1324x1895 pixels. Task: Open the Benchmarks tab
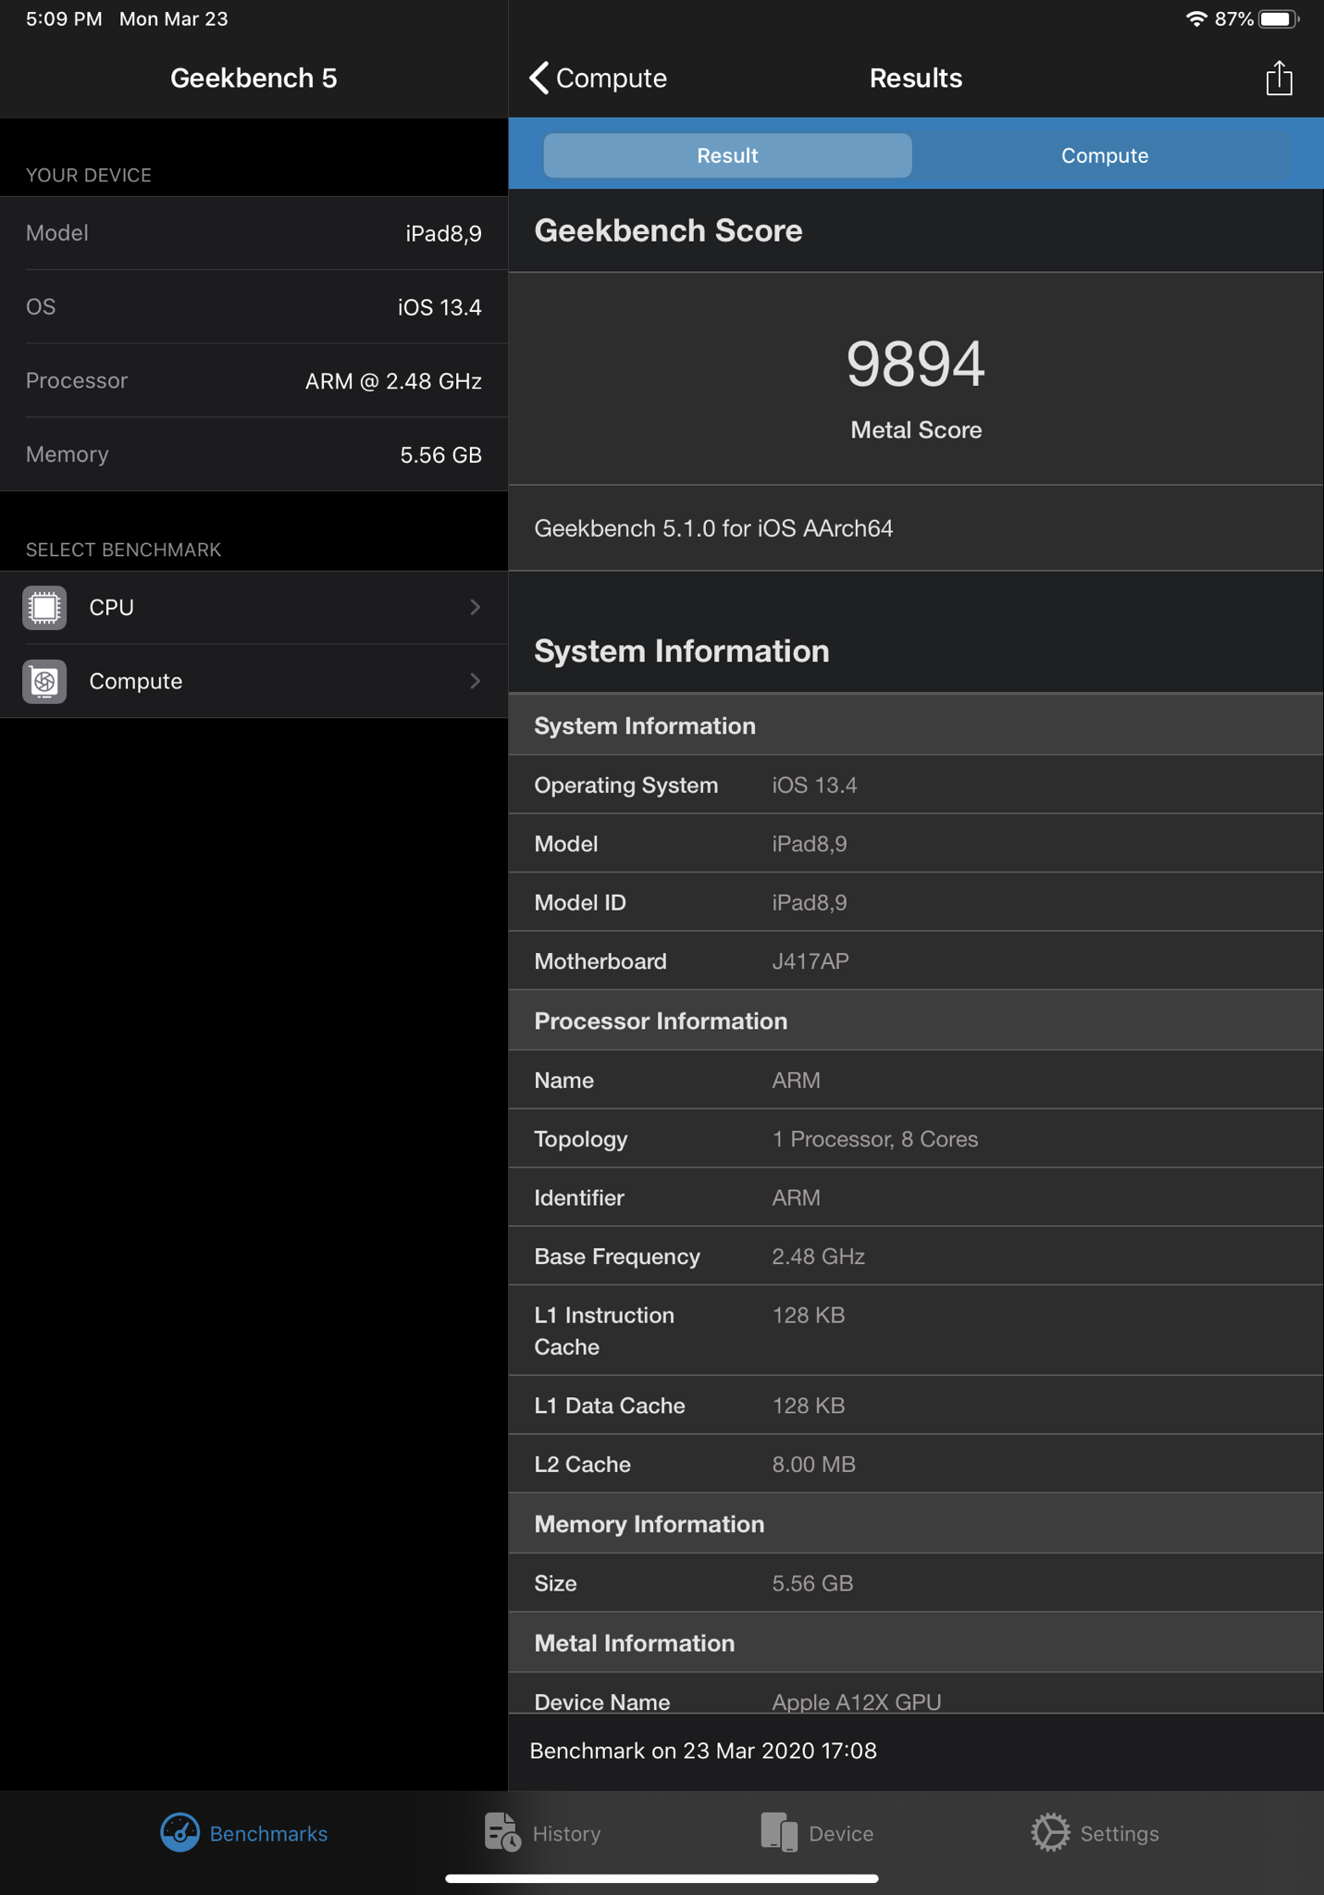pyautogui.click(x=244, y=1833)
